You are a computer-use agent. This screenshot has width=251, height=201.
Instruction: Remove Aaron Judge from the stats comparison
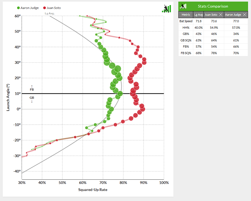pyautogui.click(x=244, y=15)
